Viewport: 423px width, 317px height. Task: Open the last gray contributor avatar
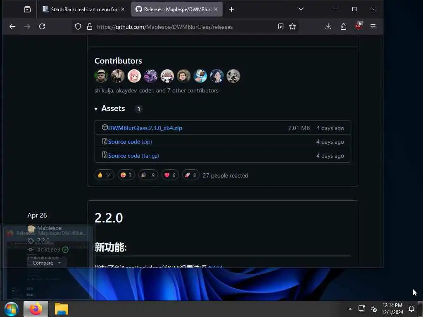[x=233, y=76]
